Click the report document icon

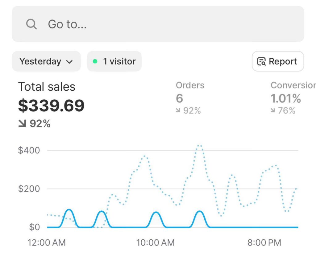coord(261,61)
